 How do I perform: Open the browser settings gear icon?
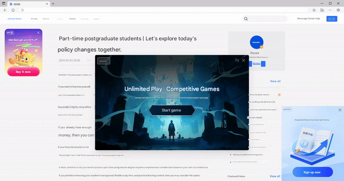pos(338,10)
